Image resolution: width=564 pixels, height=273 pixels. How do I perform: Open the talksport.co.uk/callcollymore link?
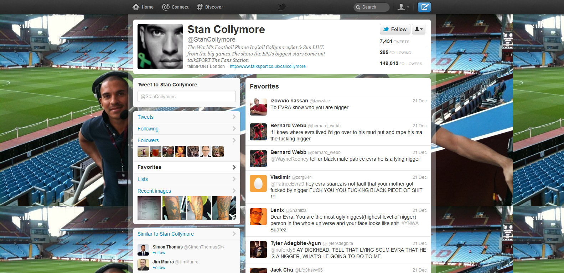pyautogui.click(x=268, y=66)
